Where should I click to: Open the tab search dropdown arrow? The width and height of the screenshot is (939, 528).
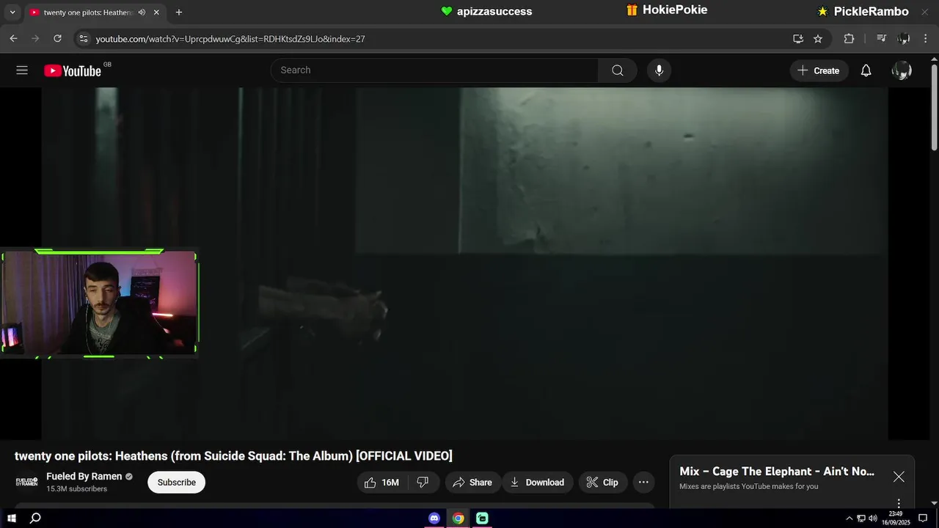[x=12, y=12]
